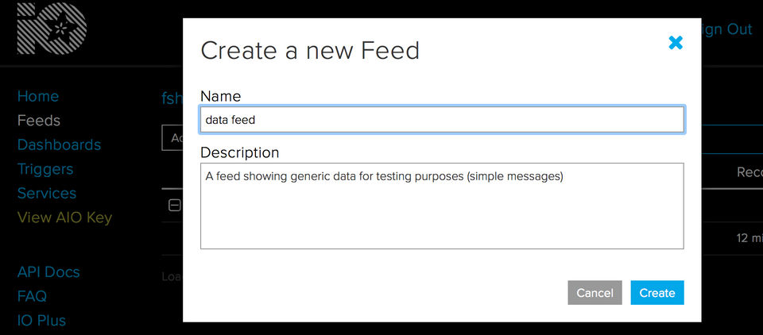Open the Triggers page
763x335 pixels.
pos(45,169)
